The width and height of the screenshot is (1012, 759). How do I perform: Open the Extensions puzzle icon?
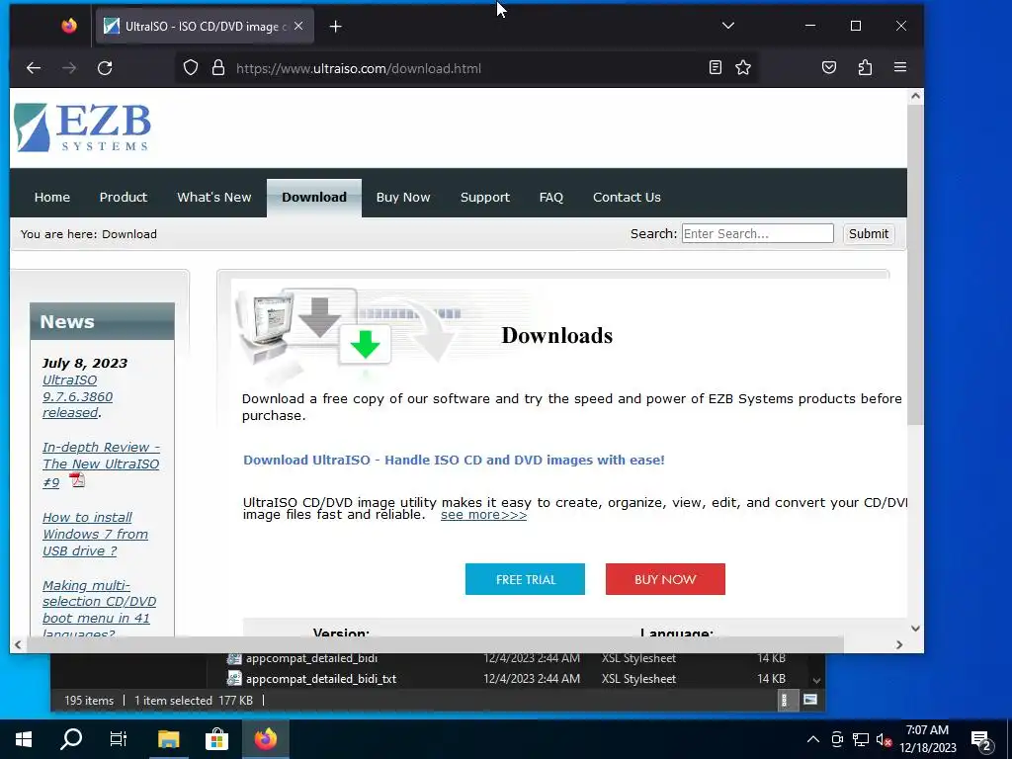[x=865, y=68]
